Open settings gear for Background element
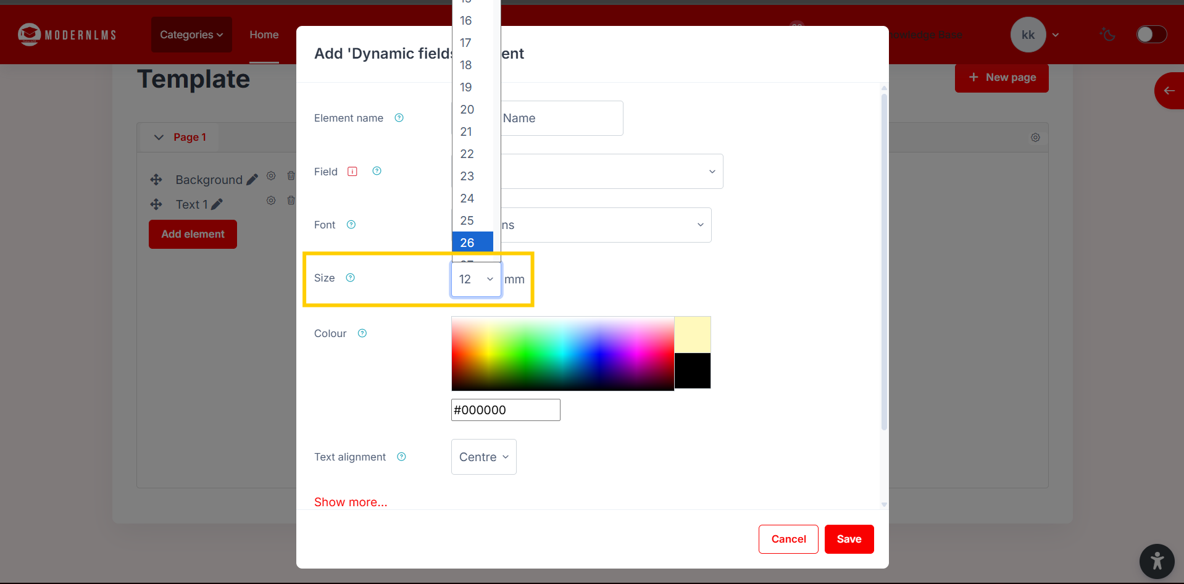 (271, 176)
